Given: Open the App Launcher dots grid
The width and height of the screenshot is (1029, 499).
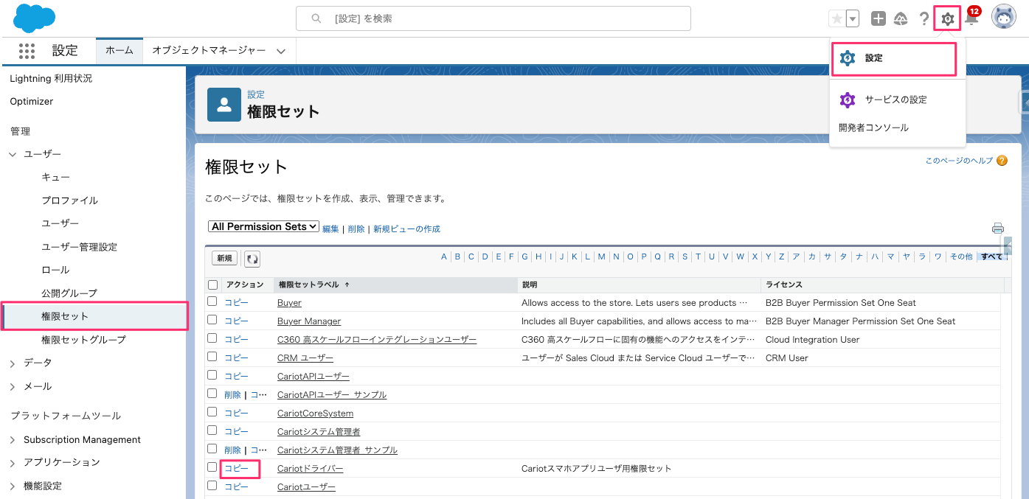Looking at the screenshot, I should click(27, 50).
